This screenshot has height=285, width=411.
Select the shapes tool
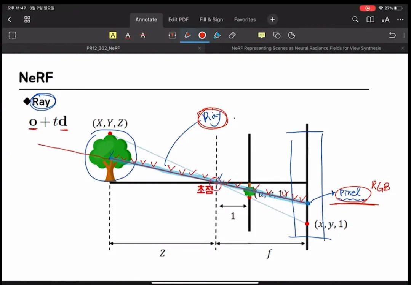(277, 35)
